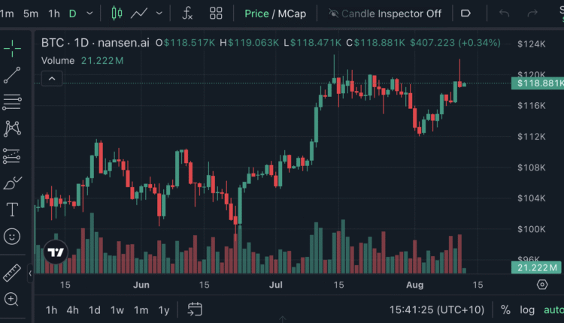564x323 pixels.
Task: Select the trend line drawing tool
Action: [x=12, y=75]
